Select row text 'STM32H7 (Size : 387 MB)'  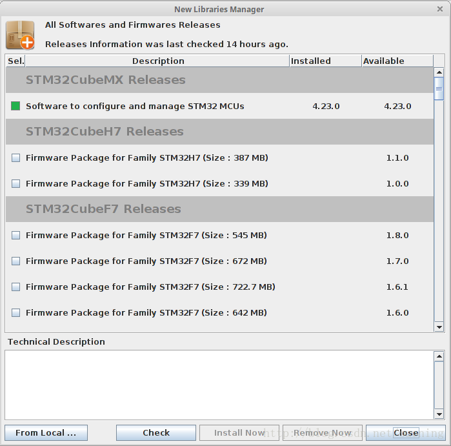[214, 157]
